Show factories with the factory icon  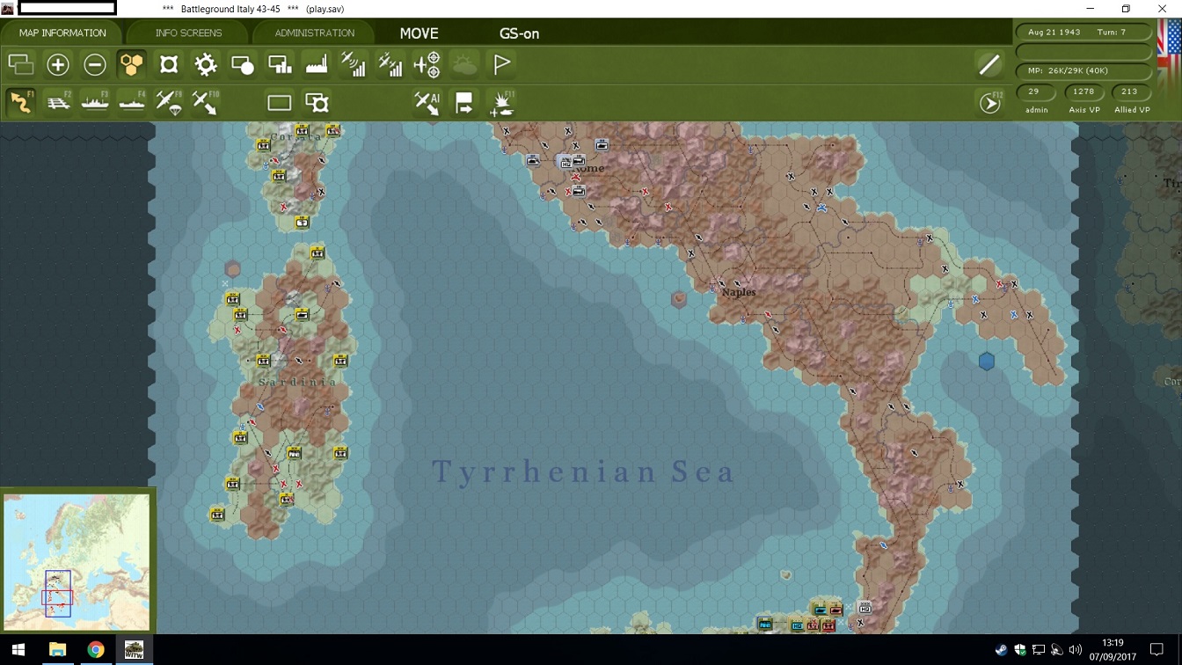pos(317,64)
